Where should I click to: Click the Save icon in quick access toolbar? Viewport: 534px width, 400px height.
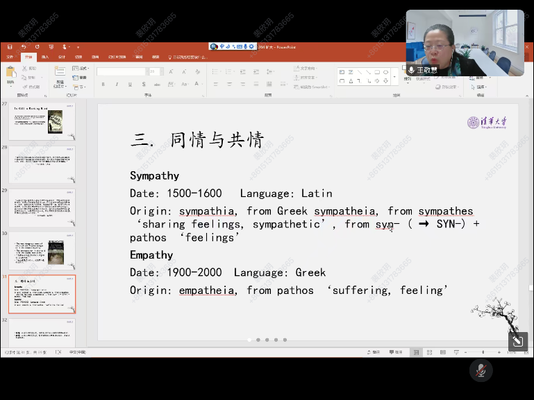point(10,47)
